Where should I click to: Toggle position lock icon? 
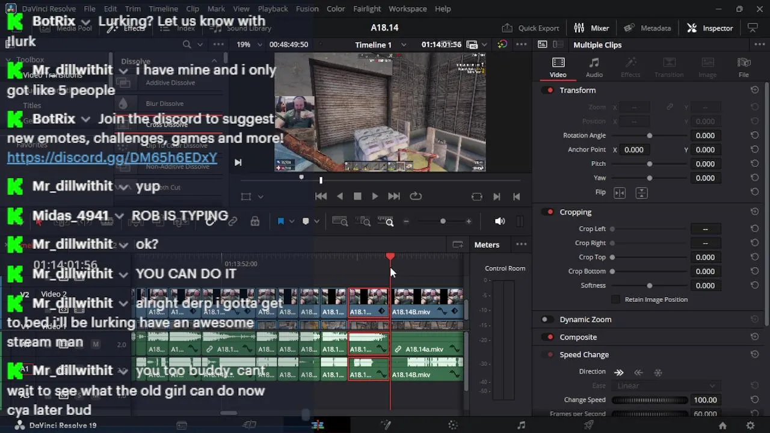click(x=255, y=221)
